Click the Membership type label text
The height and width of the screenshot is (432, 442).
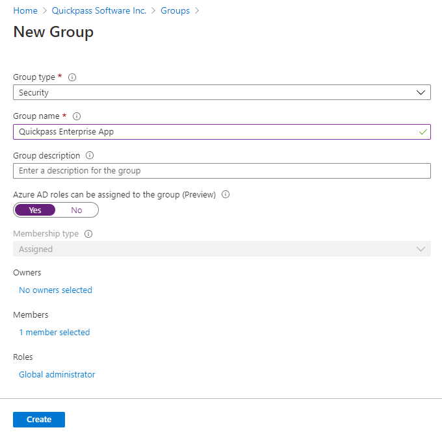46,234
